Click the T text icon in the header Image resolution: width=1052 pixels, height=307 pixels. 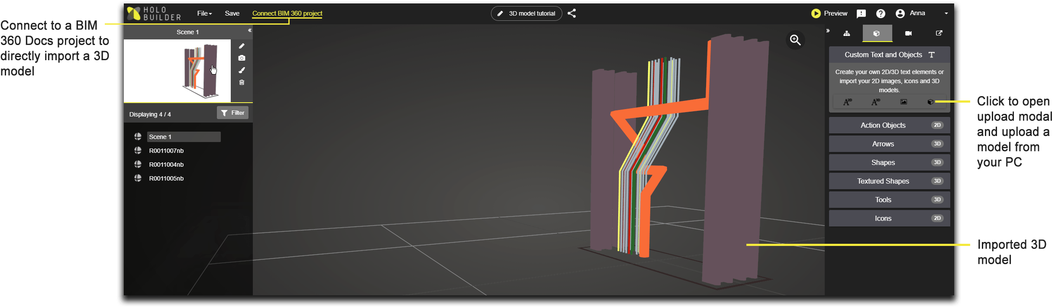click(x=932, y=55)
